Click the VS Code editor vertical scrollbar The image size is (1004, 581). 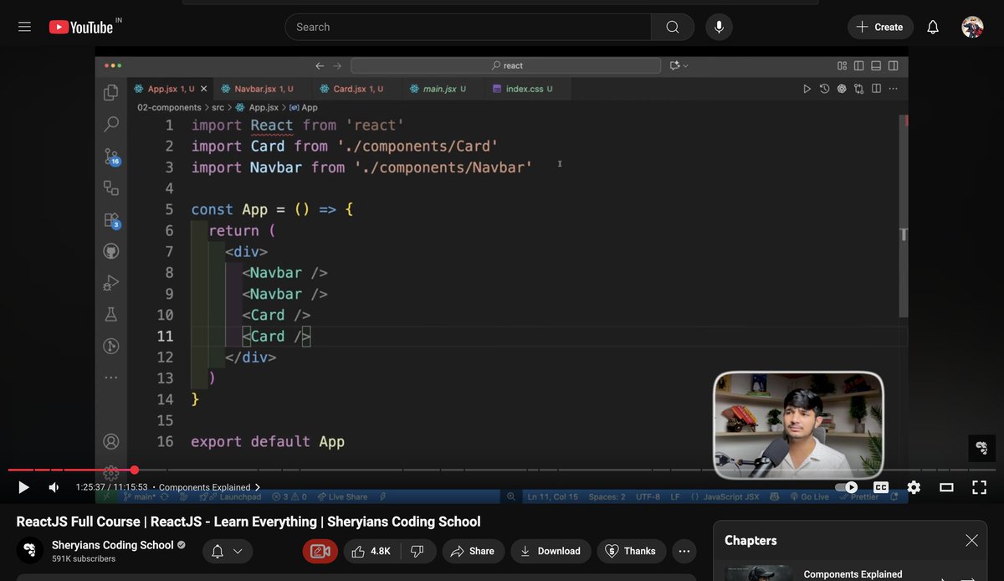click(903, 216)
